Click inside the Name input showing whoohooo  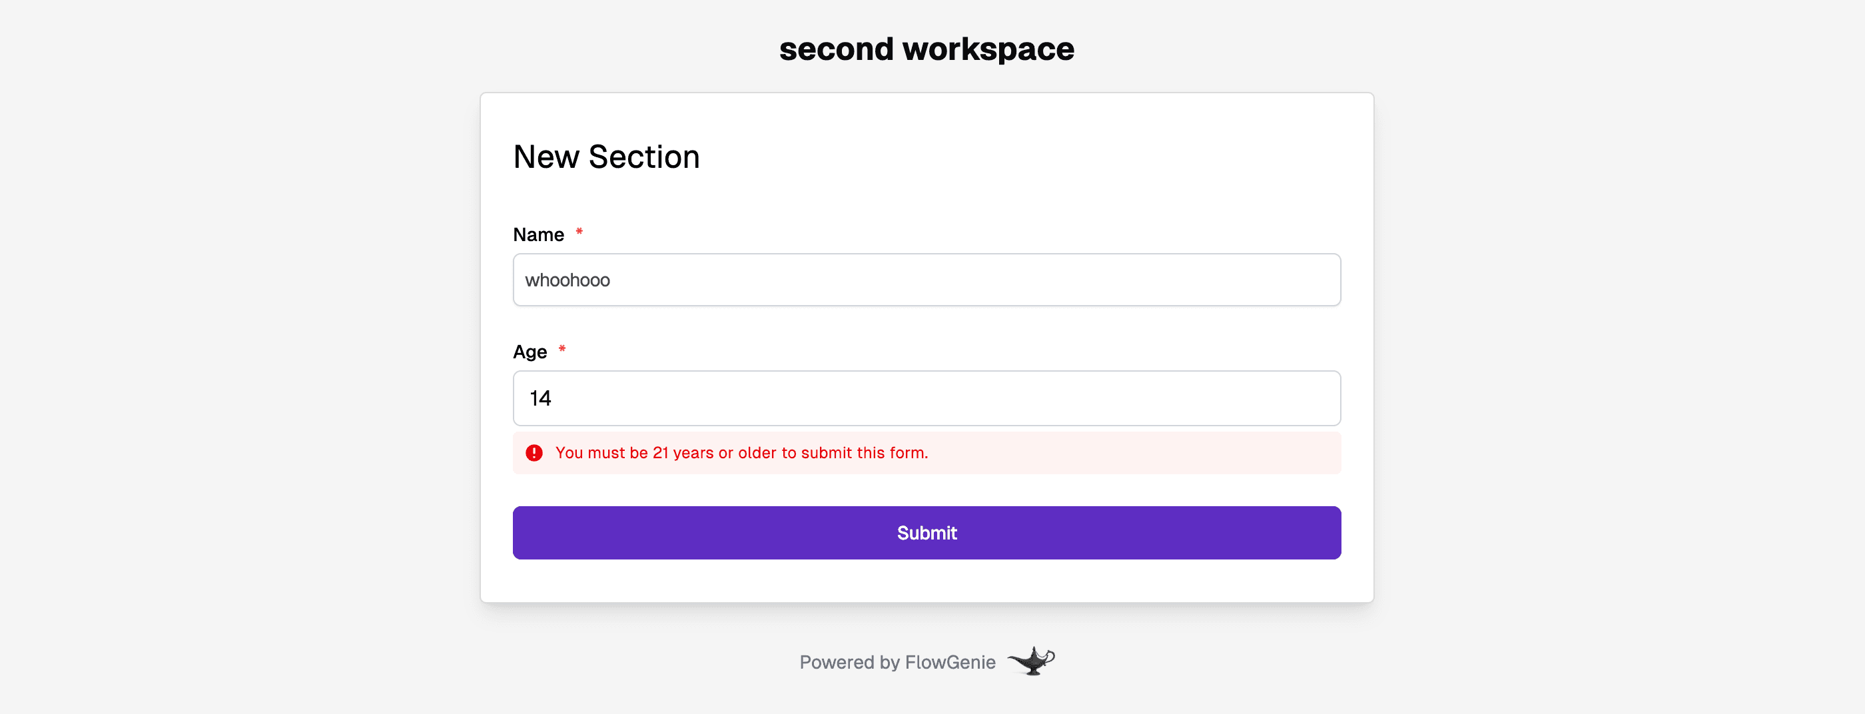926,280
